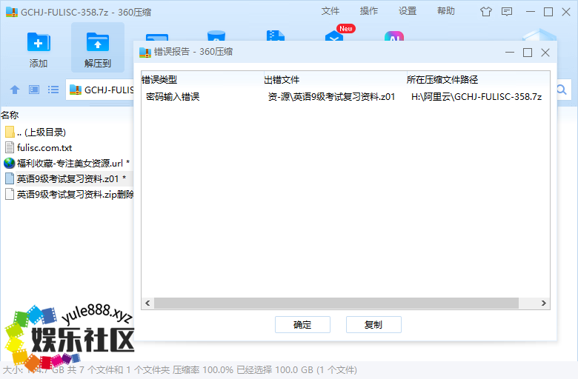Select 英语9级考试复习资料.z01 file
Screen dimensions: 578x379
(66, 178)
